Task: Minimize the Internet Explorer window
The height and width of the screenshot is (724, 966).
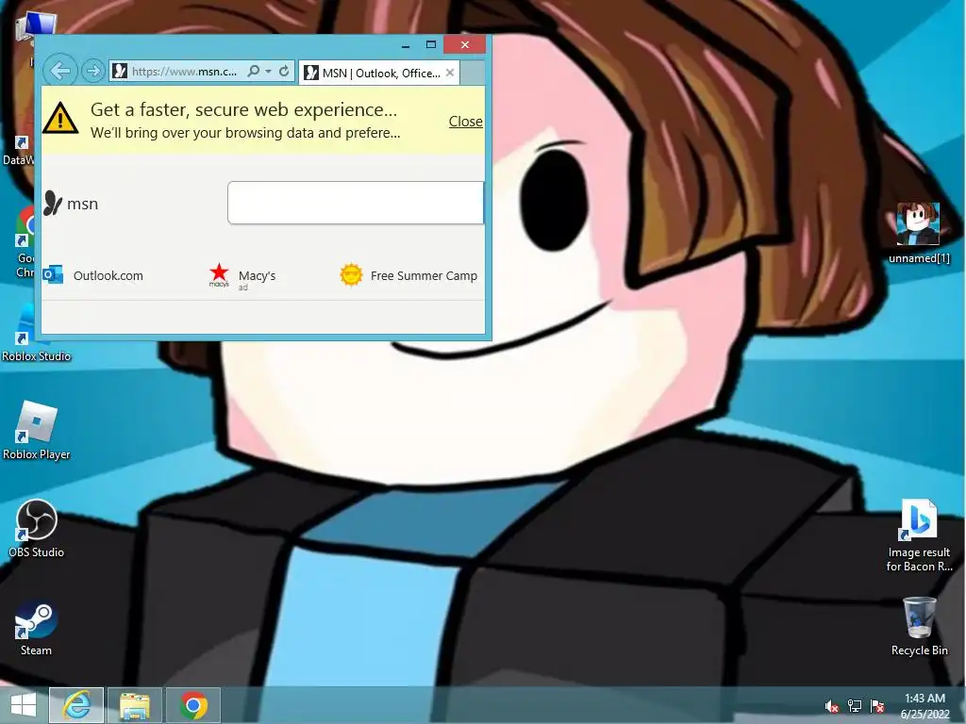Action: point(406,45)
